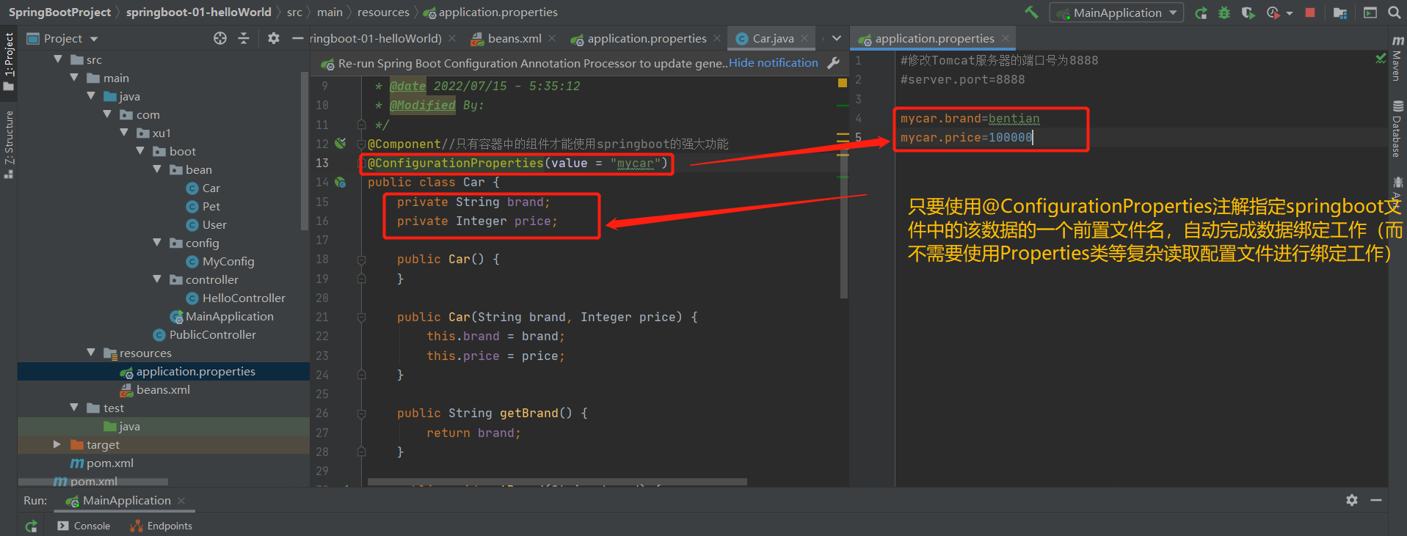
Task: Toggle the Database tool window
Action: pyautogui.click(x=1397, y=129)
